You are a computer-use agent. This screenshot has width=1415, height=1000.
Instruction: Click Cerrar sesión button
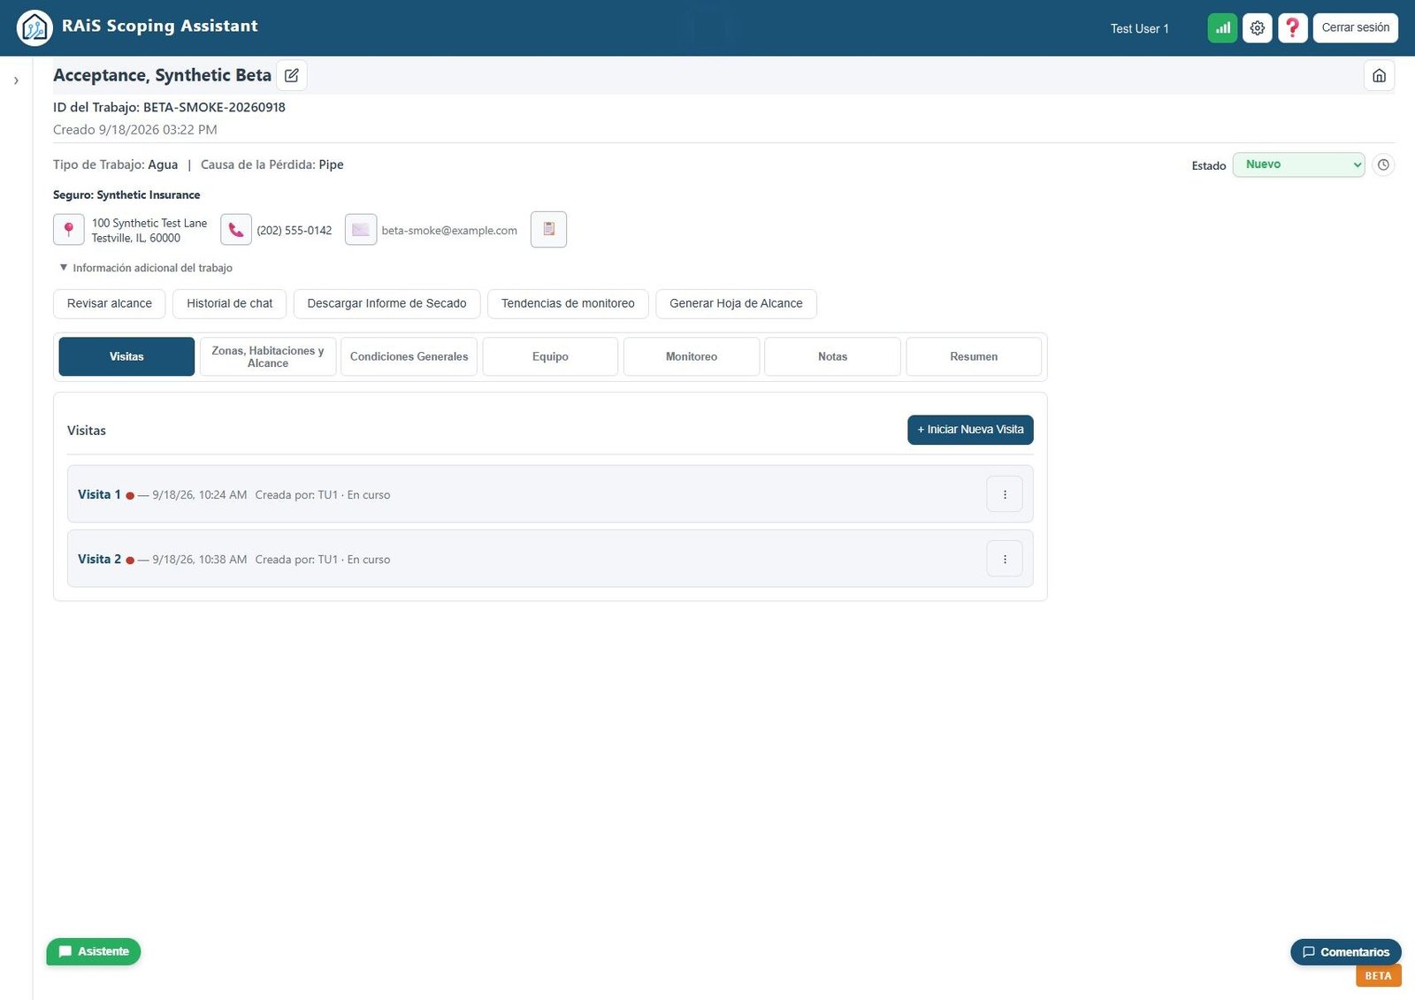tap(1355, 27)
